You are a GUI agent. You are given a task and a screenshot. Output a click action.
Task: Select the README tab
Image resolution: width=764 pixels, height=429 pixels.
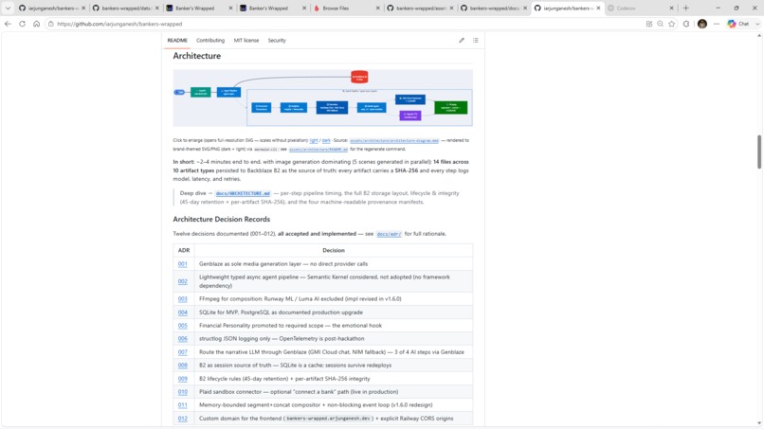pos(177,41)
